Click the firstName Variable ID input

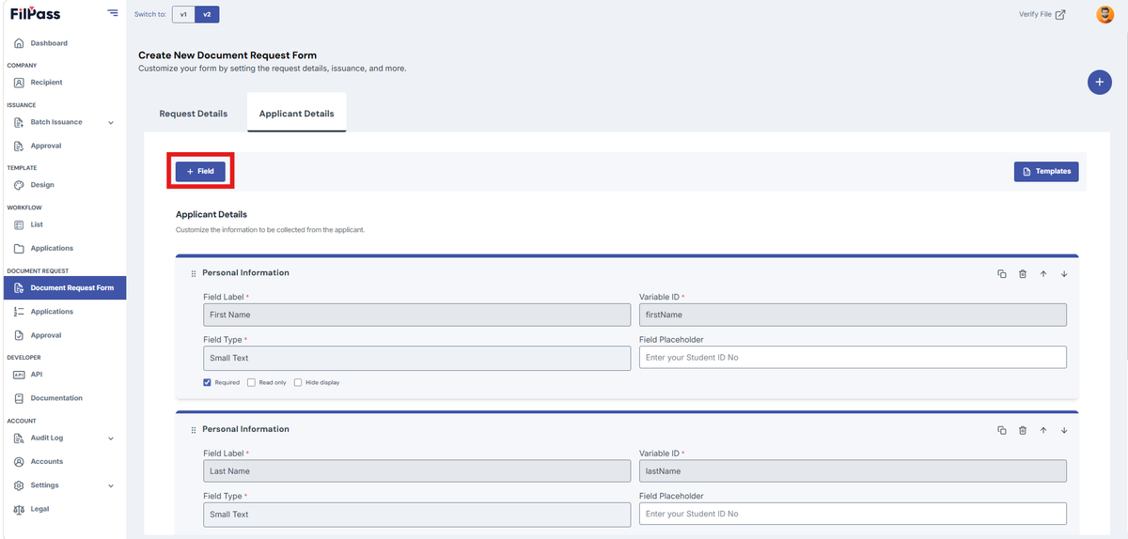853,315
